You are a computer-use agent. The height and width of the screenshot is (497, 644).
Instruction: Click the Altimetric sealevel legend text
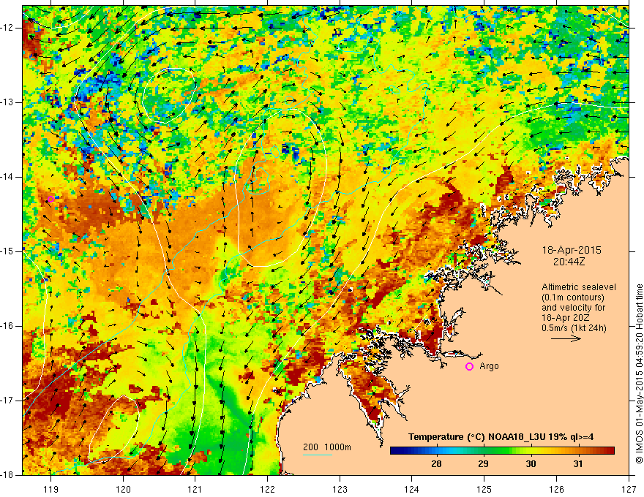pyautogui.click(x=579, y=287)
